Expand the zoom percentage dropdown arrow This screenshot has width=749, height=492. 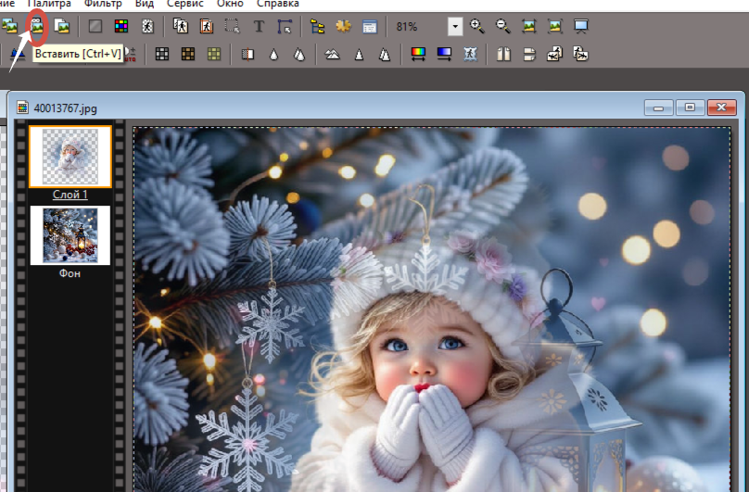coord(455,26)
